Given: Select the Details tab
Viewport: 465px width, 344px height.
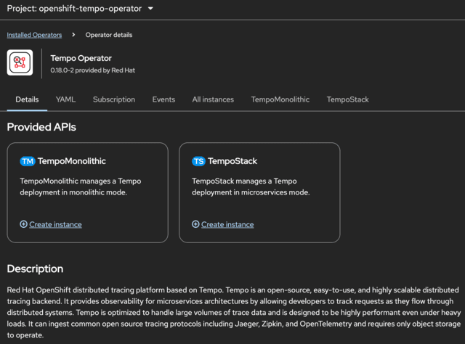Looking at the screenshot, I should tap(27, 99).
